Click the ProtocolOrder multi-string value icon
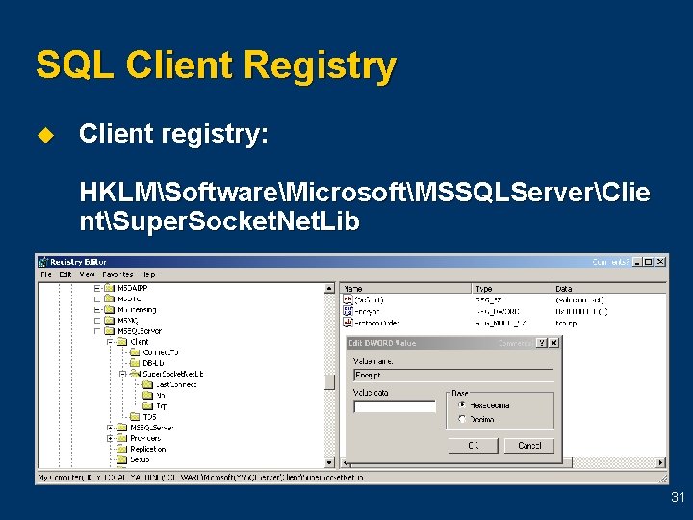This screenshot has width=693, height=520. (347, 323)
